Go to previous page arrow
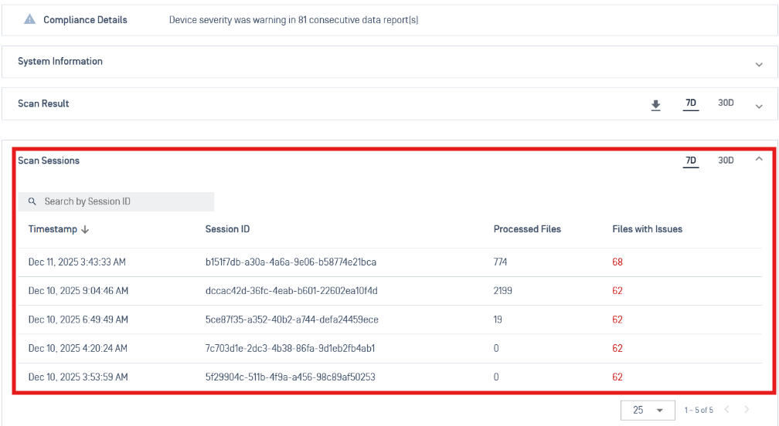Screen dimensions: 779x426 [726, 410]
